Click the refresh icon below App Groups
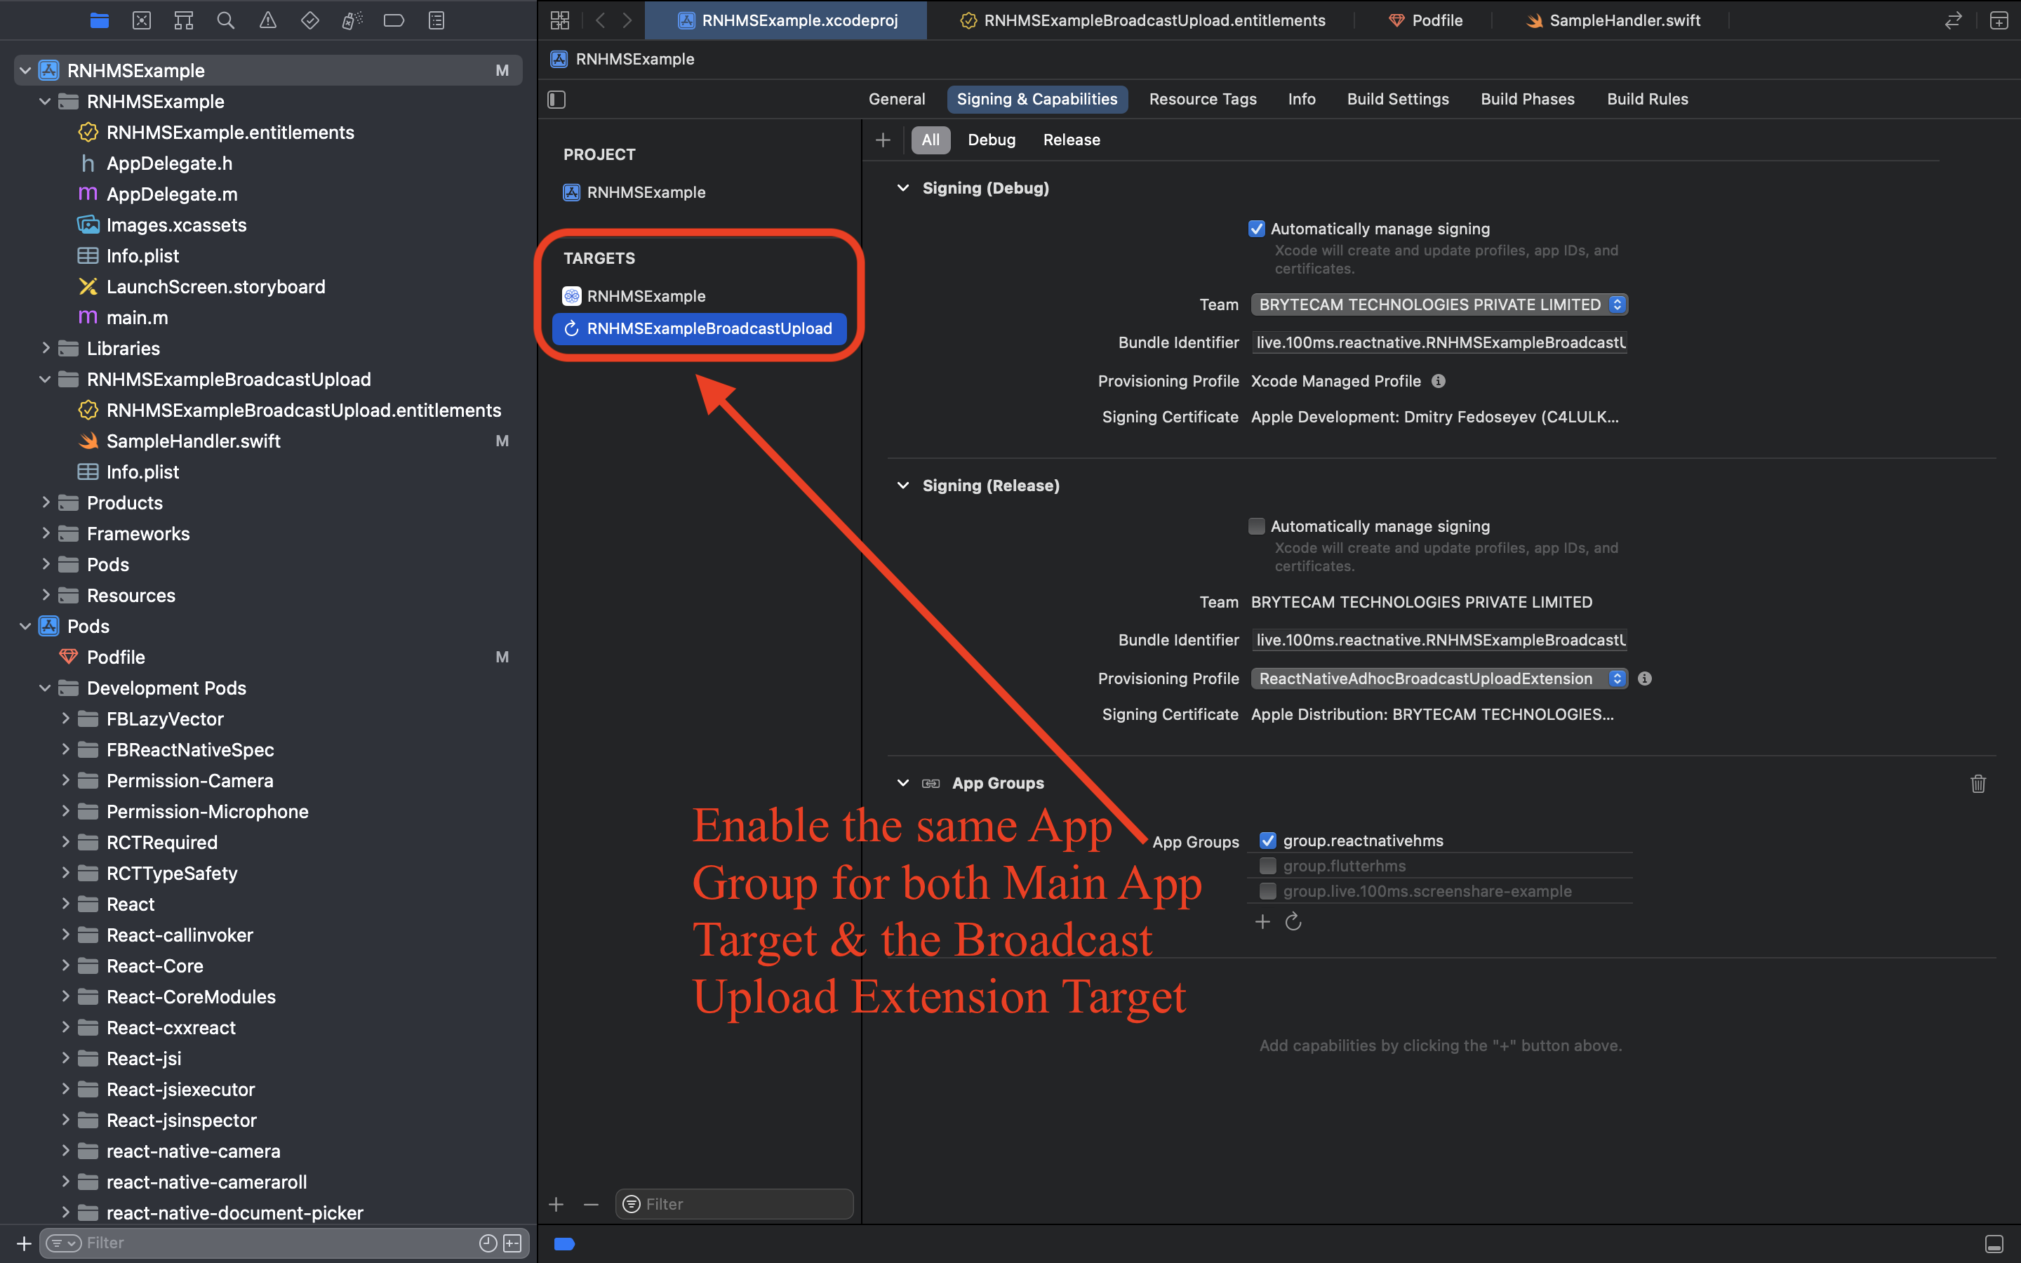The image size is (2021, 1263). (x=1293, y=921)
